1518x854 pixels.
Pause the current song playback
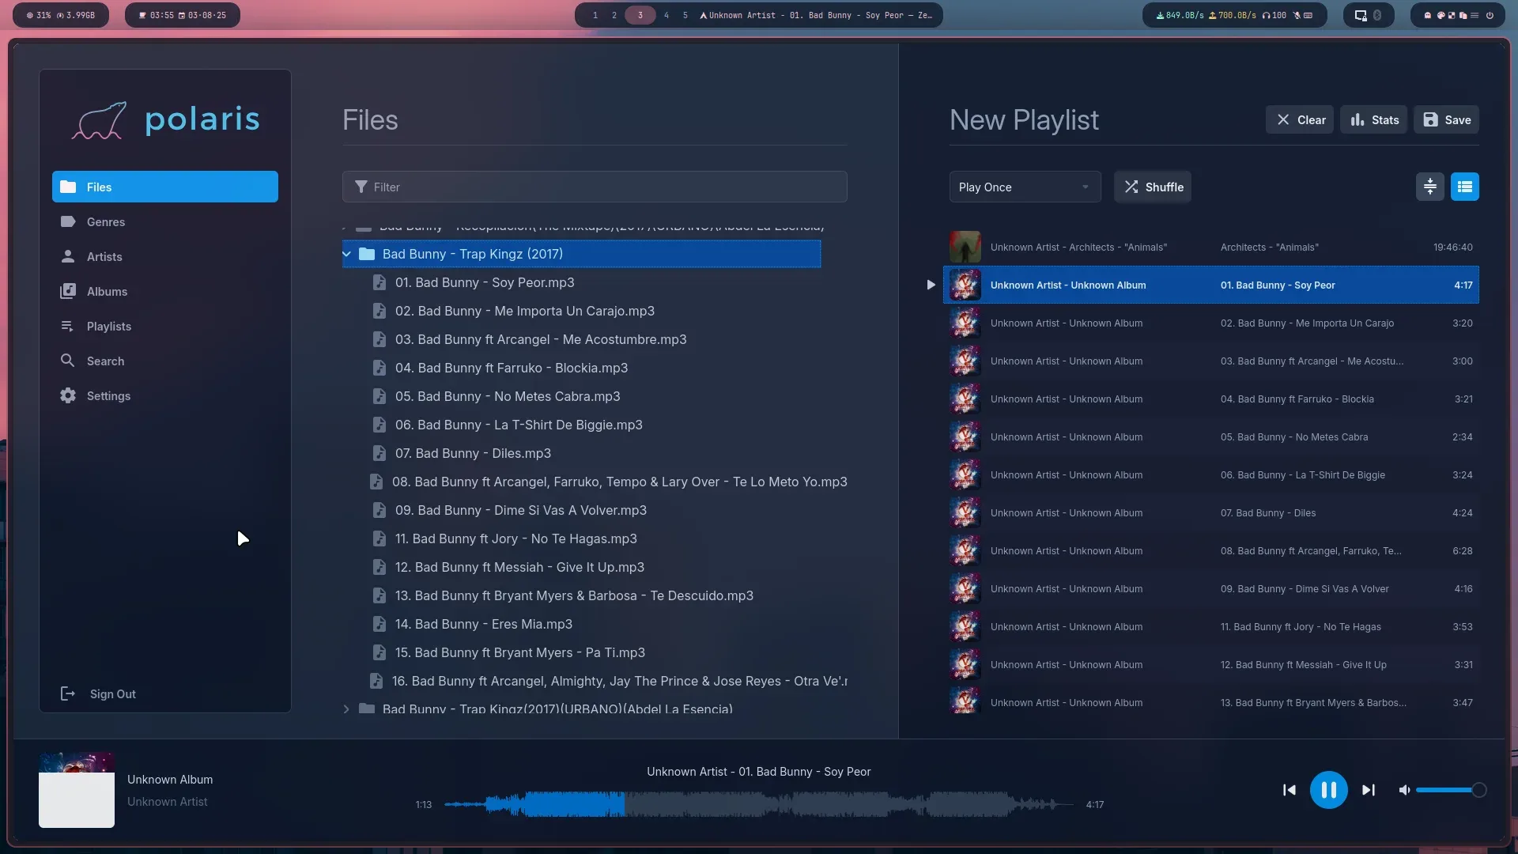point(1328,789)
